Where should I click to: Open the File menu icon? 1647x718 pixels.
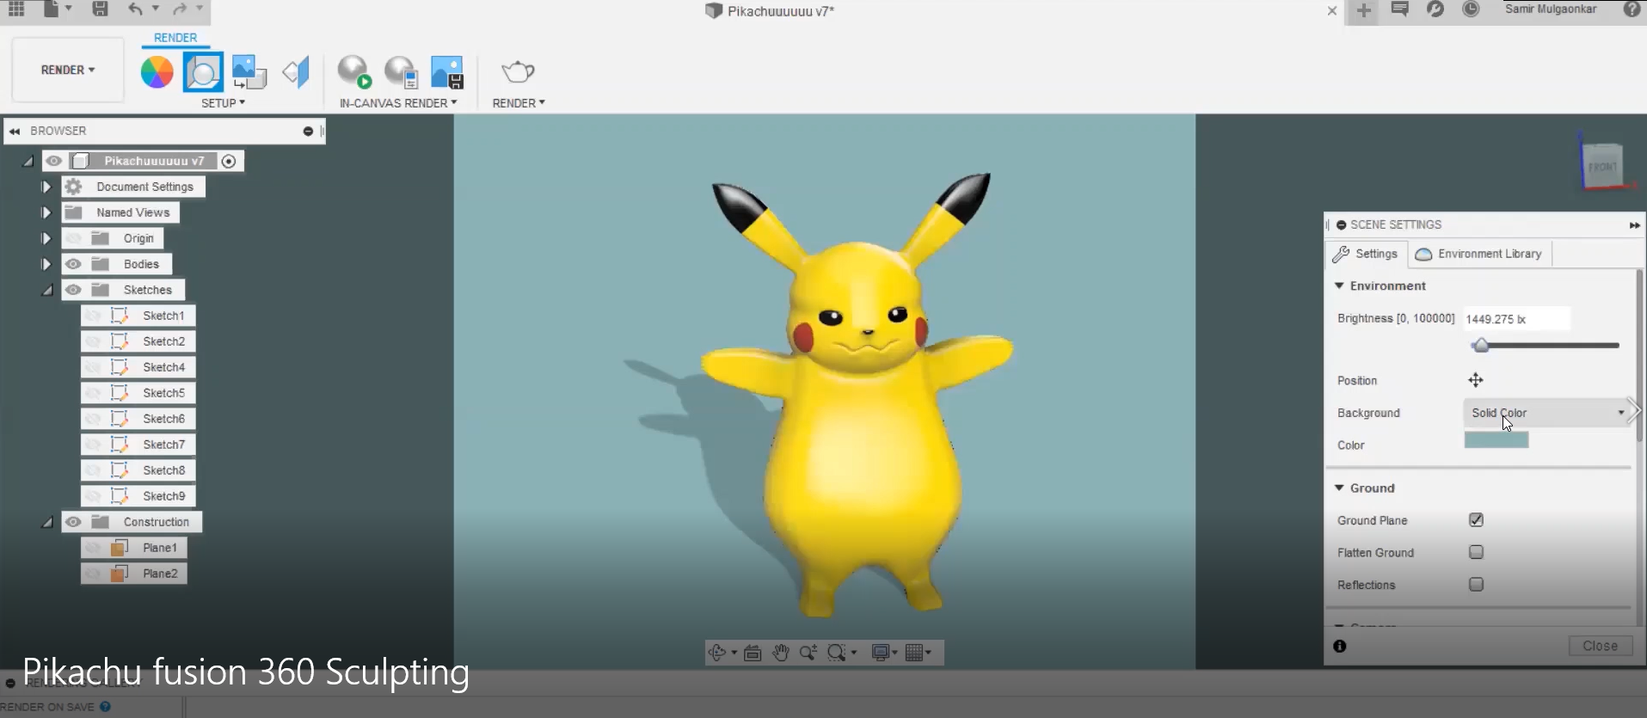tap(52, 9)
